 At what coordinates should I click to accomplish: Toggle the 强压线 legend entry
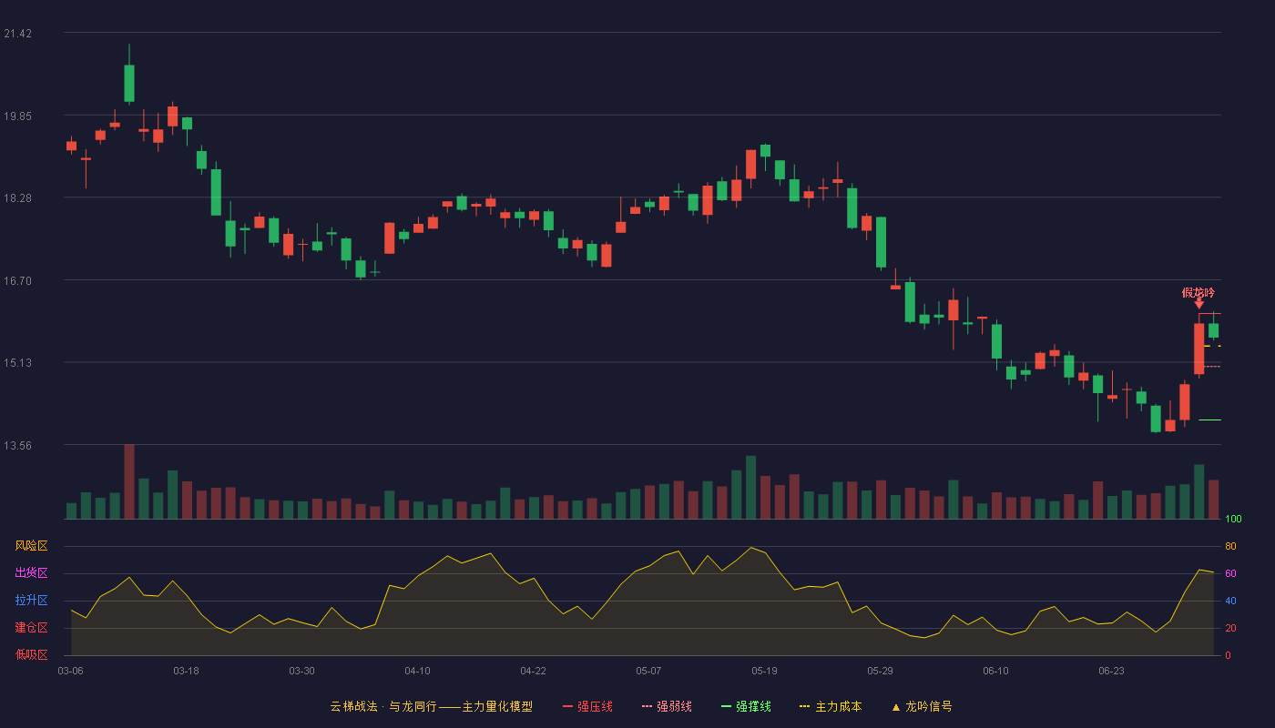(587, 706)
